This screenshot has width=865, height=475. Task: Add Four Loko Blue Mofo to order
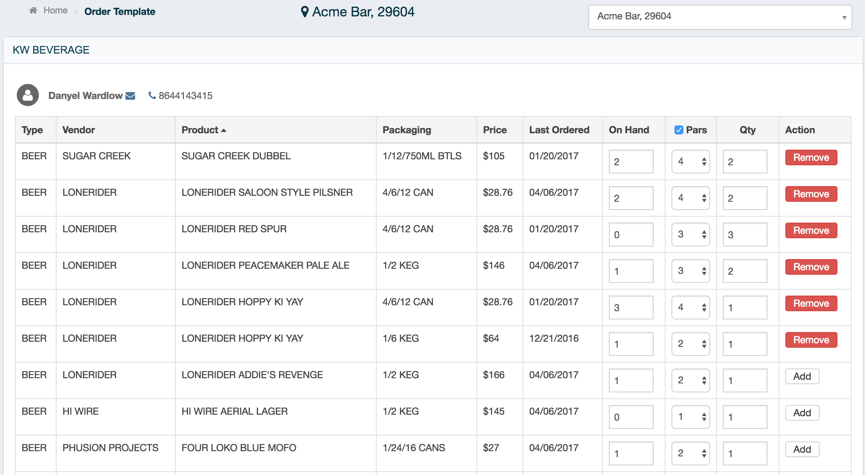coord(802,449)
